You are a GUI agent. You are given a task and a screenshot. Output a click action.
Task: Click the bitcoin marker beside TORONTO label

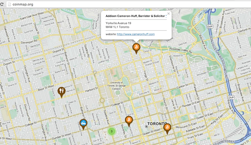[167, 129]
